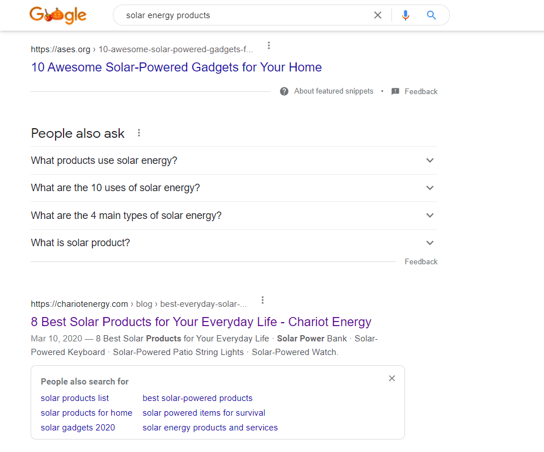
Task: Search for 'best solar-powered products'
Action: 197,398
